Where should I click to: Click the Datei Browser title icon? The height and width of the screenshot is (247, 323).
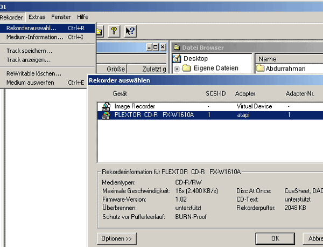177,47
